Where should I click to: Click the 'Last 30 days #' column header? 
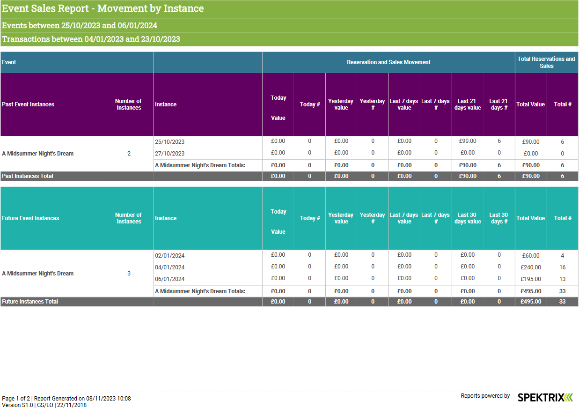point(498,218)
